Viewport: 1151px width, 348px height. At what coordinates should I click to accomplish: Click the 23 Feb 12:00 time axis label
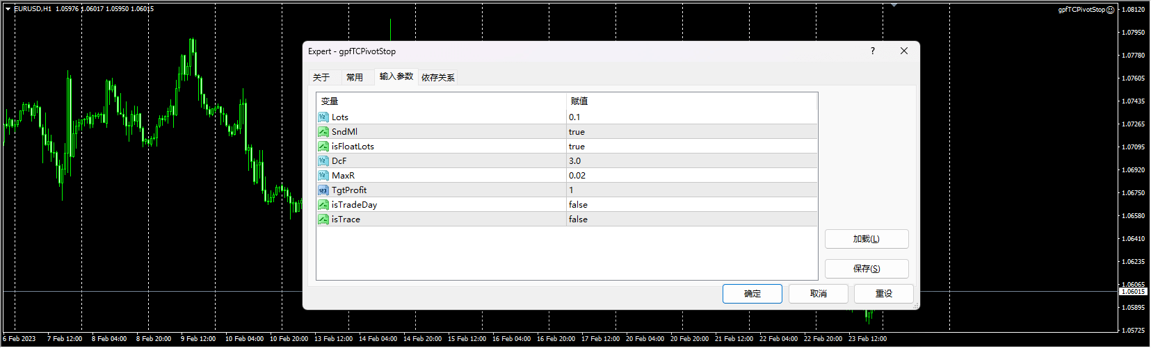[867, 339]
